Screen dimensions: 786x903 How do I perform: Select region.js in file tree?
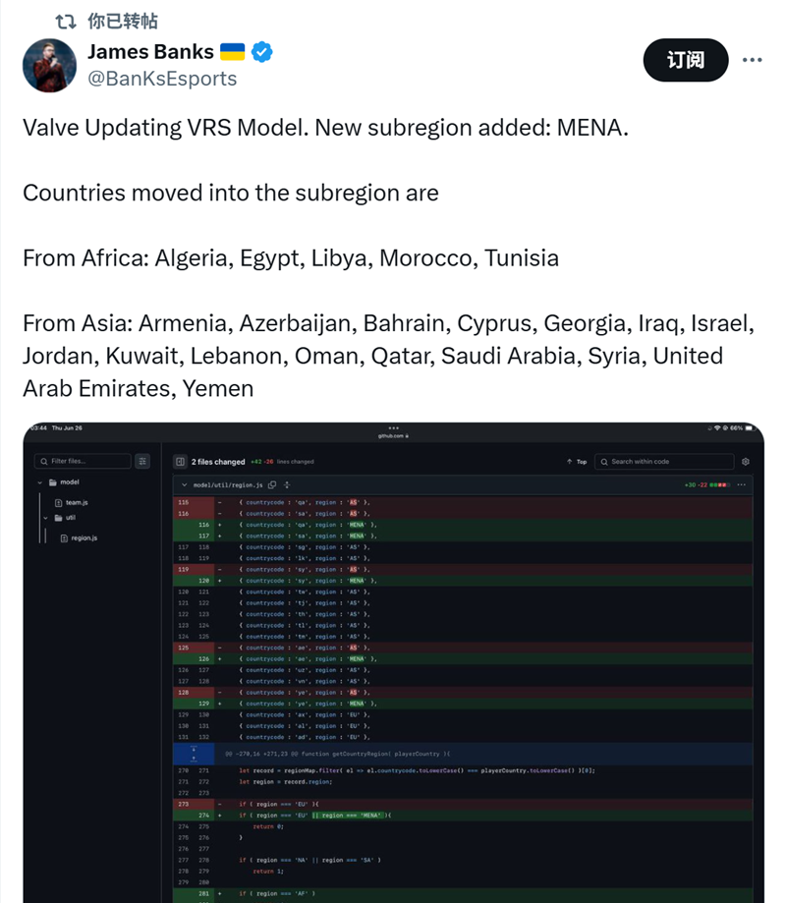tap(79, 537)
